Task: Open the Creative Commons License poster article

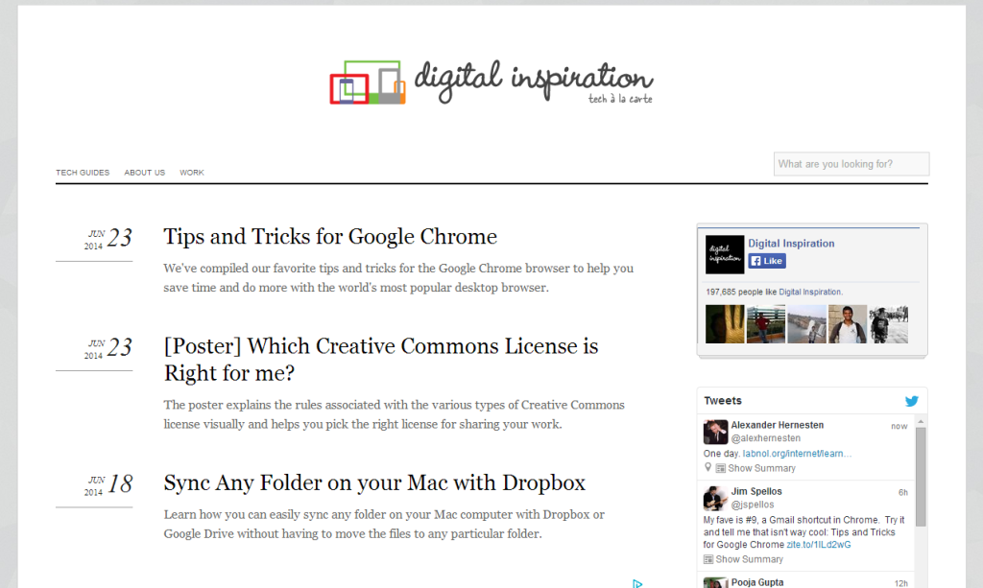Action: coord(381,360)
